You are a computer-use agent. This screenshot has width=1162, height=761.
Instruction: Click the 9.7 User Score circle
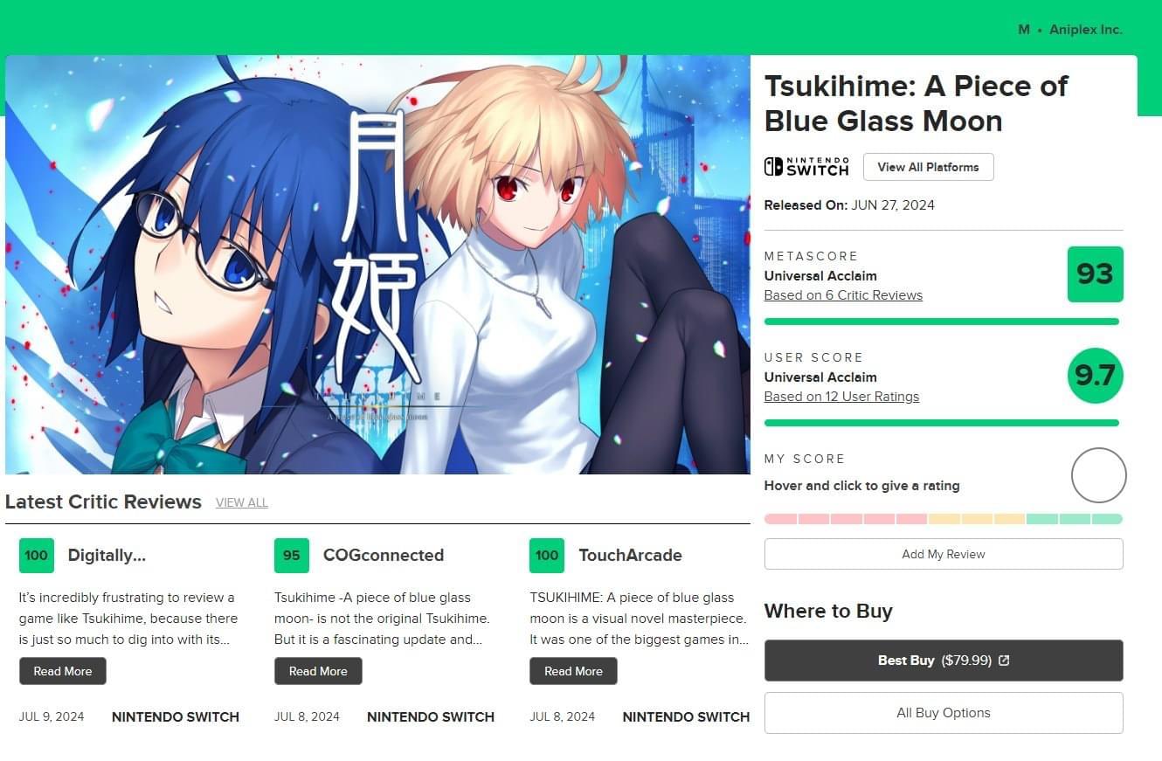click(1095, 376)
